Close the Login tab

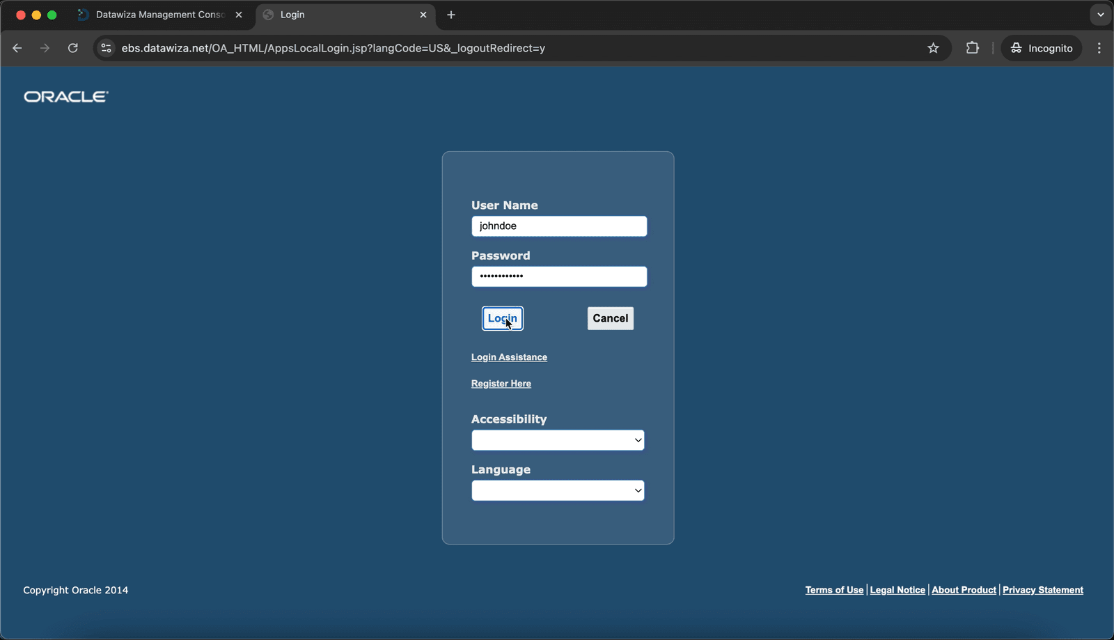(423, 15)
